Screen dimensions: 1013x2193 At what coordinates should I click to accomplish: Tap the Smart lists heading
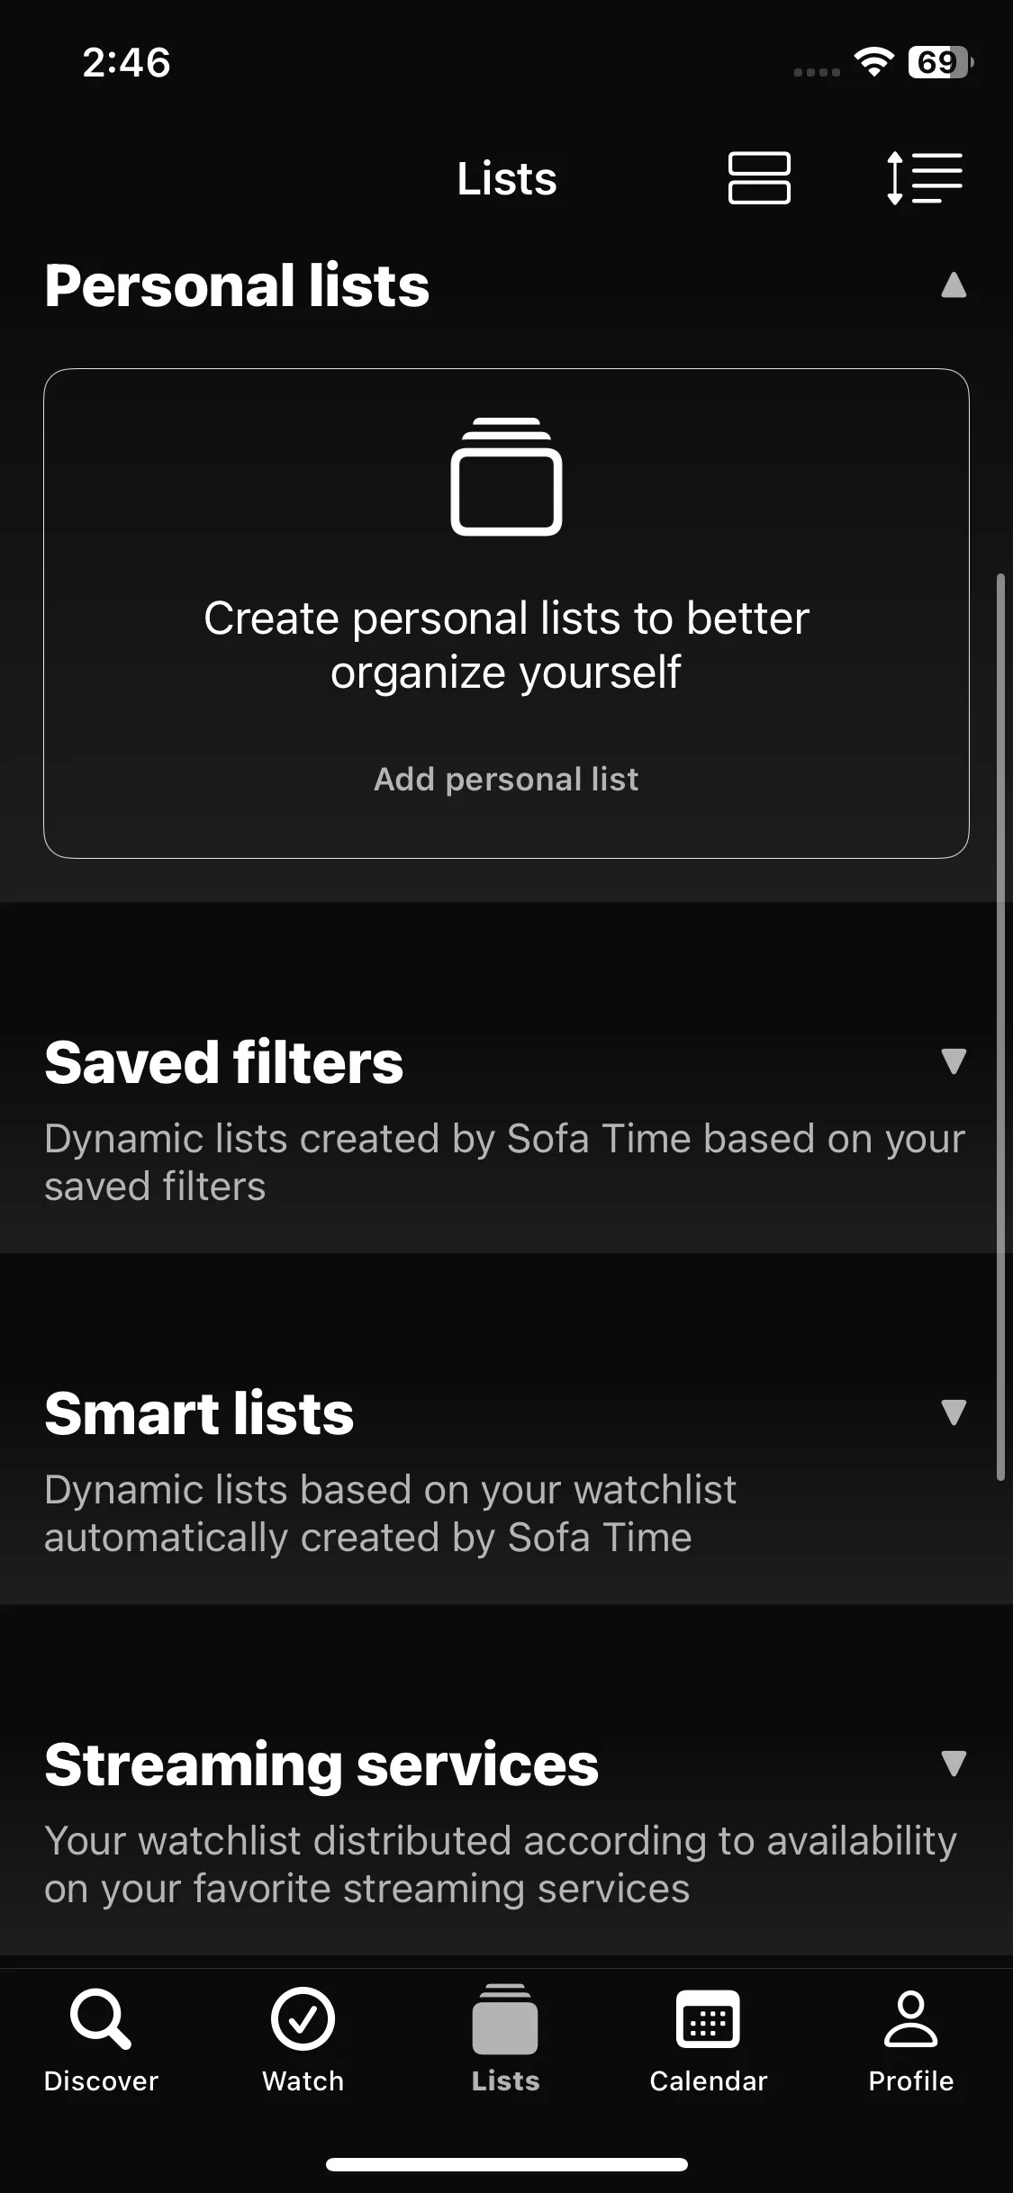pos(199,1413)
